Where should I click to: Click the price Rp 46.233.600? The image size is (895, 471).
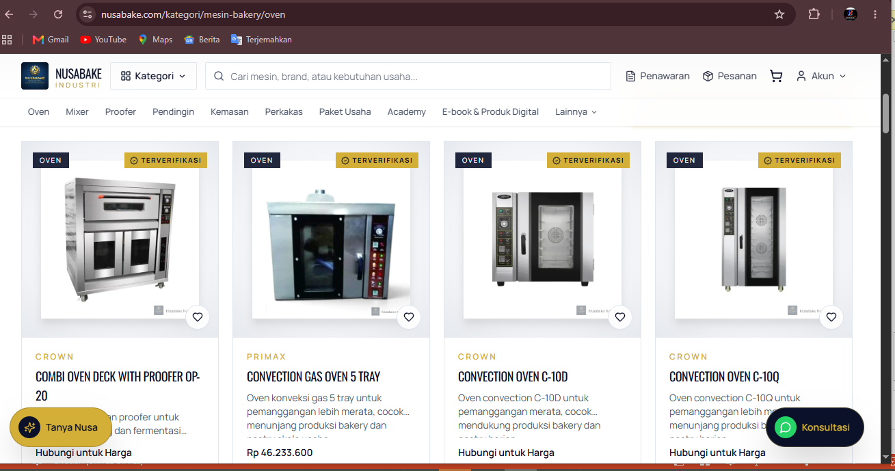(x=280, y=453)
